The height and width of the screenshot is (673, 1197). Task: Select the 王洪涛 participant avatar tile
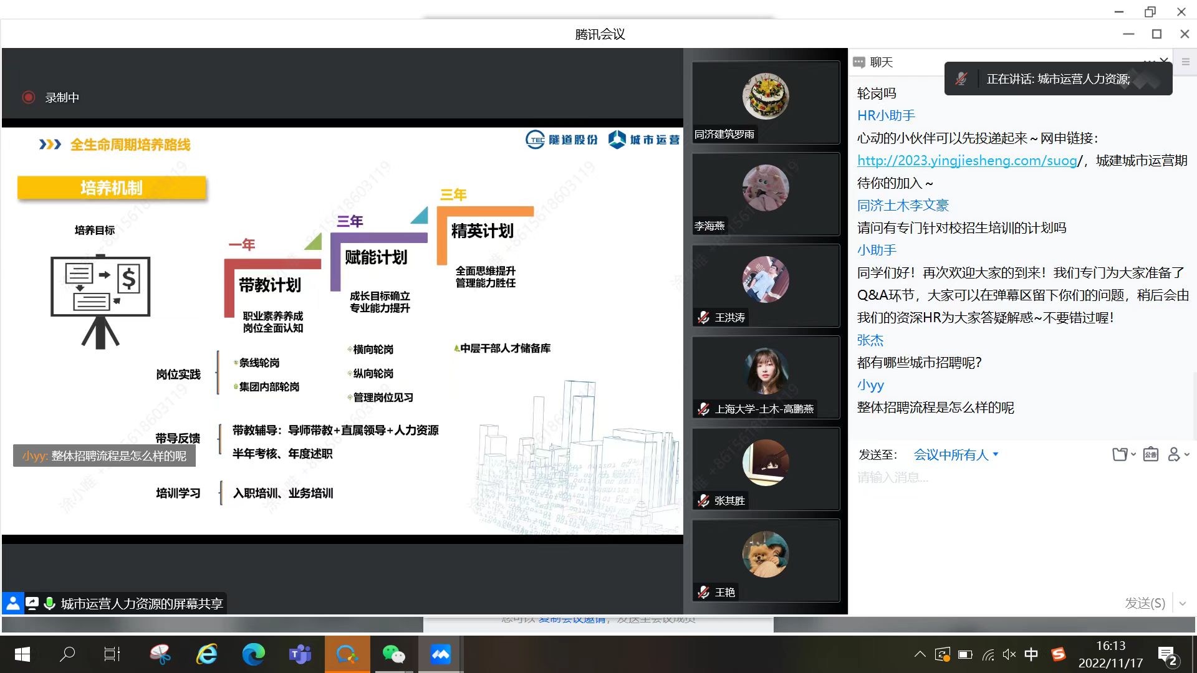[766, 285]
